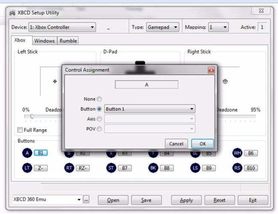Screen dimensions: 278x214
Task: Click the Apply button
Action: 186,200
